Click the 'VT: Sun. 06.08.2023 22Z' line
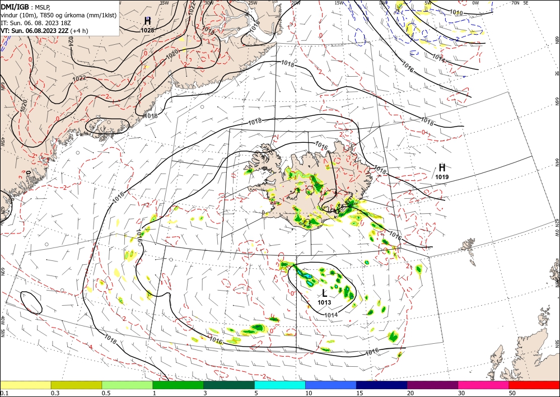Image resolution: width=560 pixels, height=397 pixels. click(34, 31)
